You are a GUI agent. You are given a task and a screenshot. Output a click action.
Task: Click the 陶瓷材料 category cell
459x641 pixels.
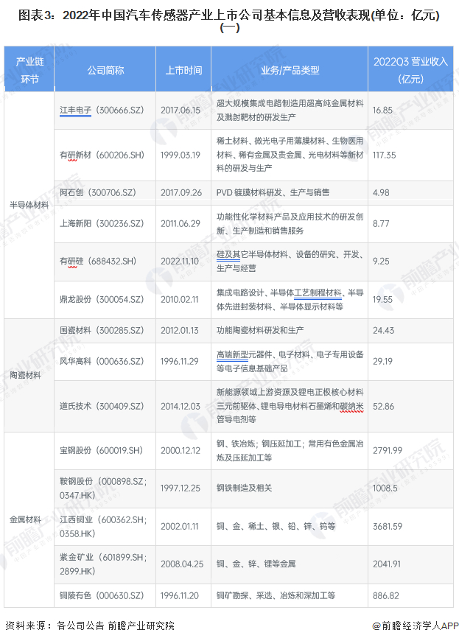coord(29,375)
